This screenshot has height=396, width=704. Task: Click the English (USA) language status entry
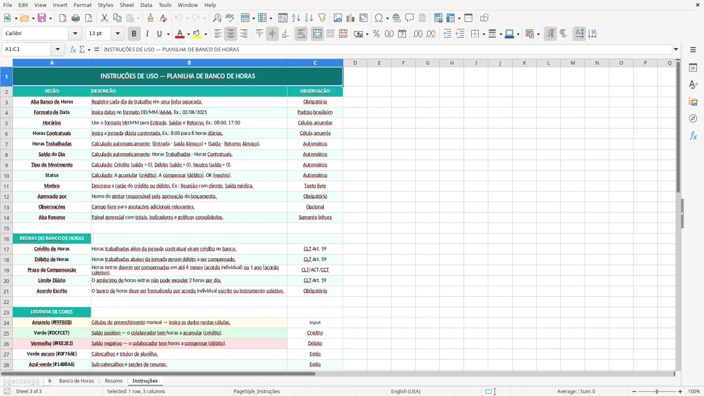(x=405, y=391)
